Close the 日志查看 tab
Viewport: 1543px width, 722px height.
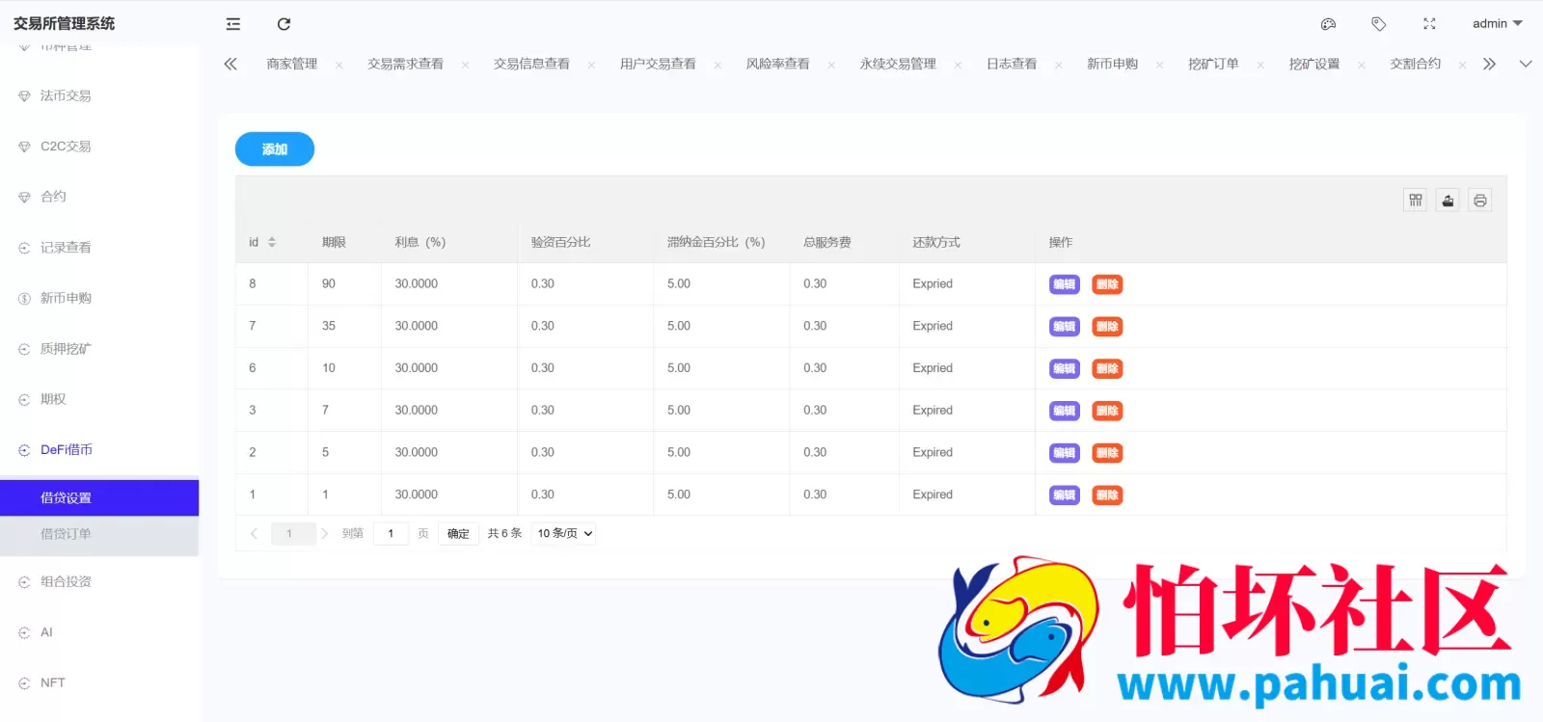1058,66
